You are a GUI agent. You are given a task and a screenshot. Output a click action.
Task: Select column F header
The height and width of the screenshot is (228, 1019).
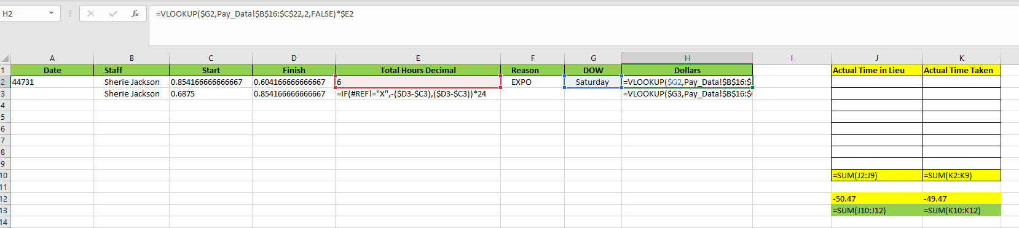coord(532,58)
